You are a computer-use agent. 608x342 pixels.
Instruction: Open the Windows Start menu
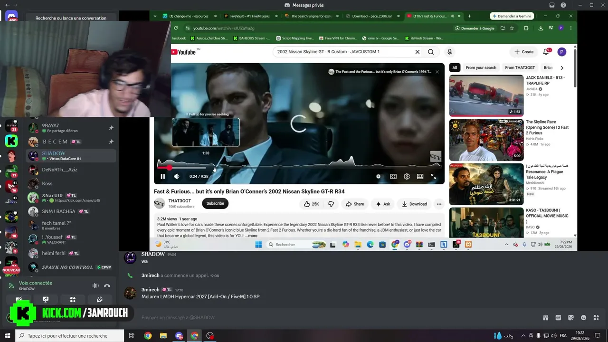[x=8, y=336]
